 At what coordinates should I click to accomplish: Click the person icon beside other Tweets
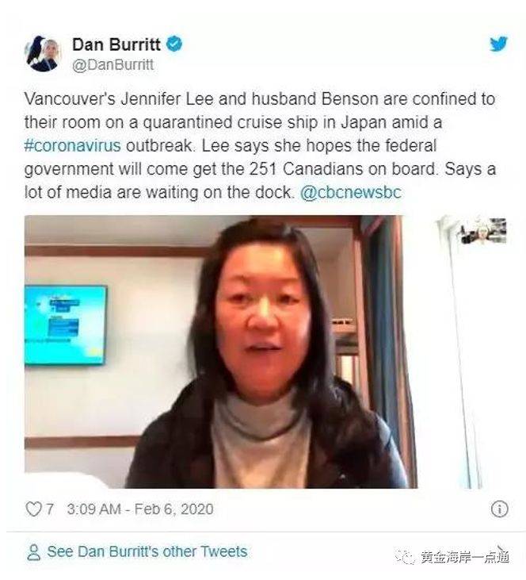click(x=34, y=552)
